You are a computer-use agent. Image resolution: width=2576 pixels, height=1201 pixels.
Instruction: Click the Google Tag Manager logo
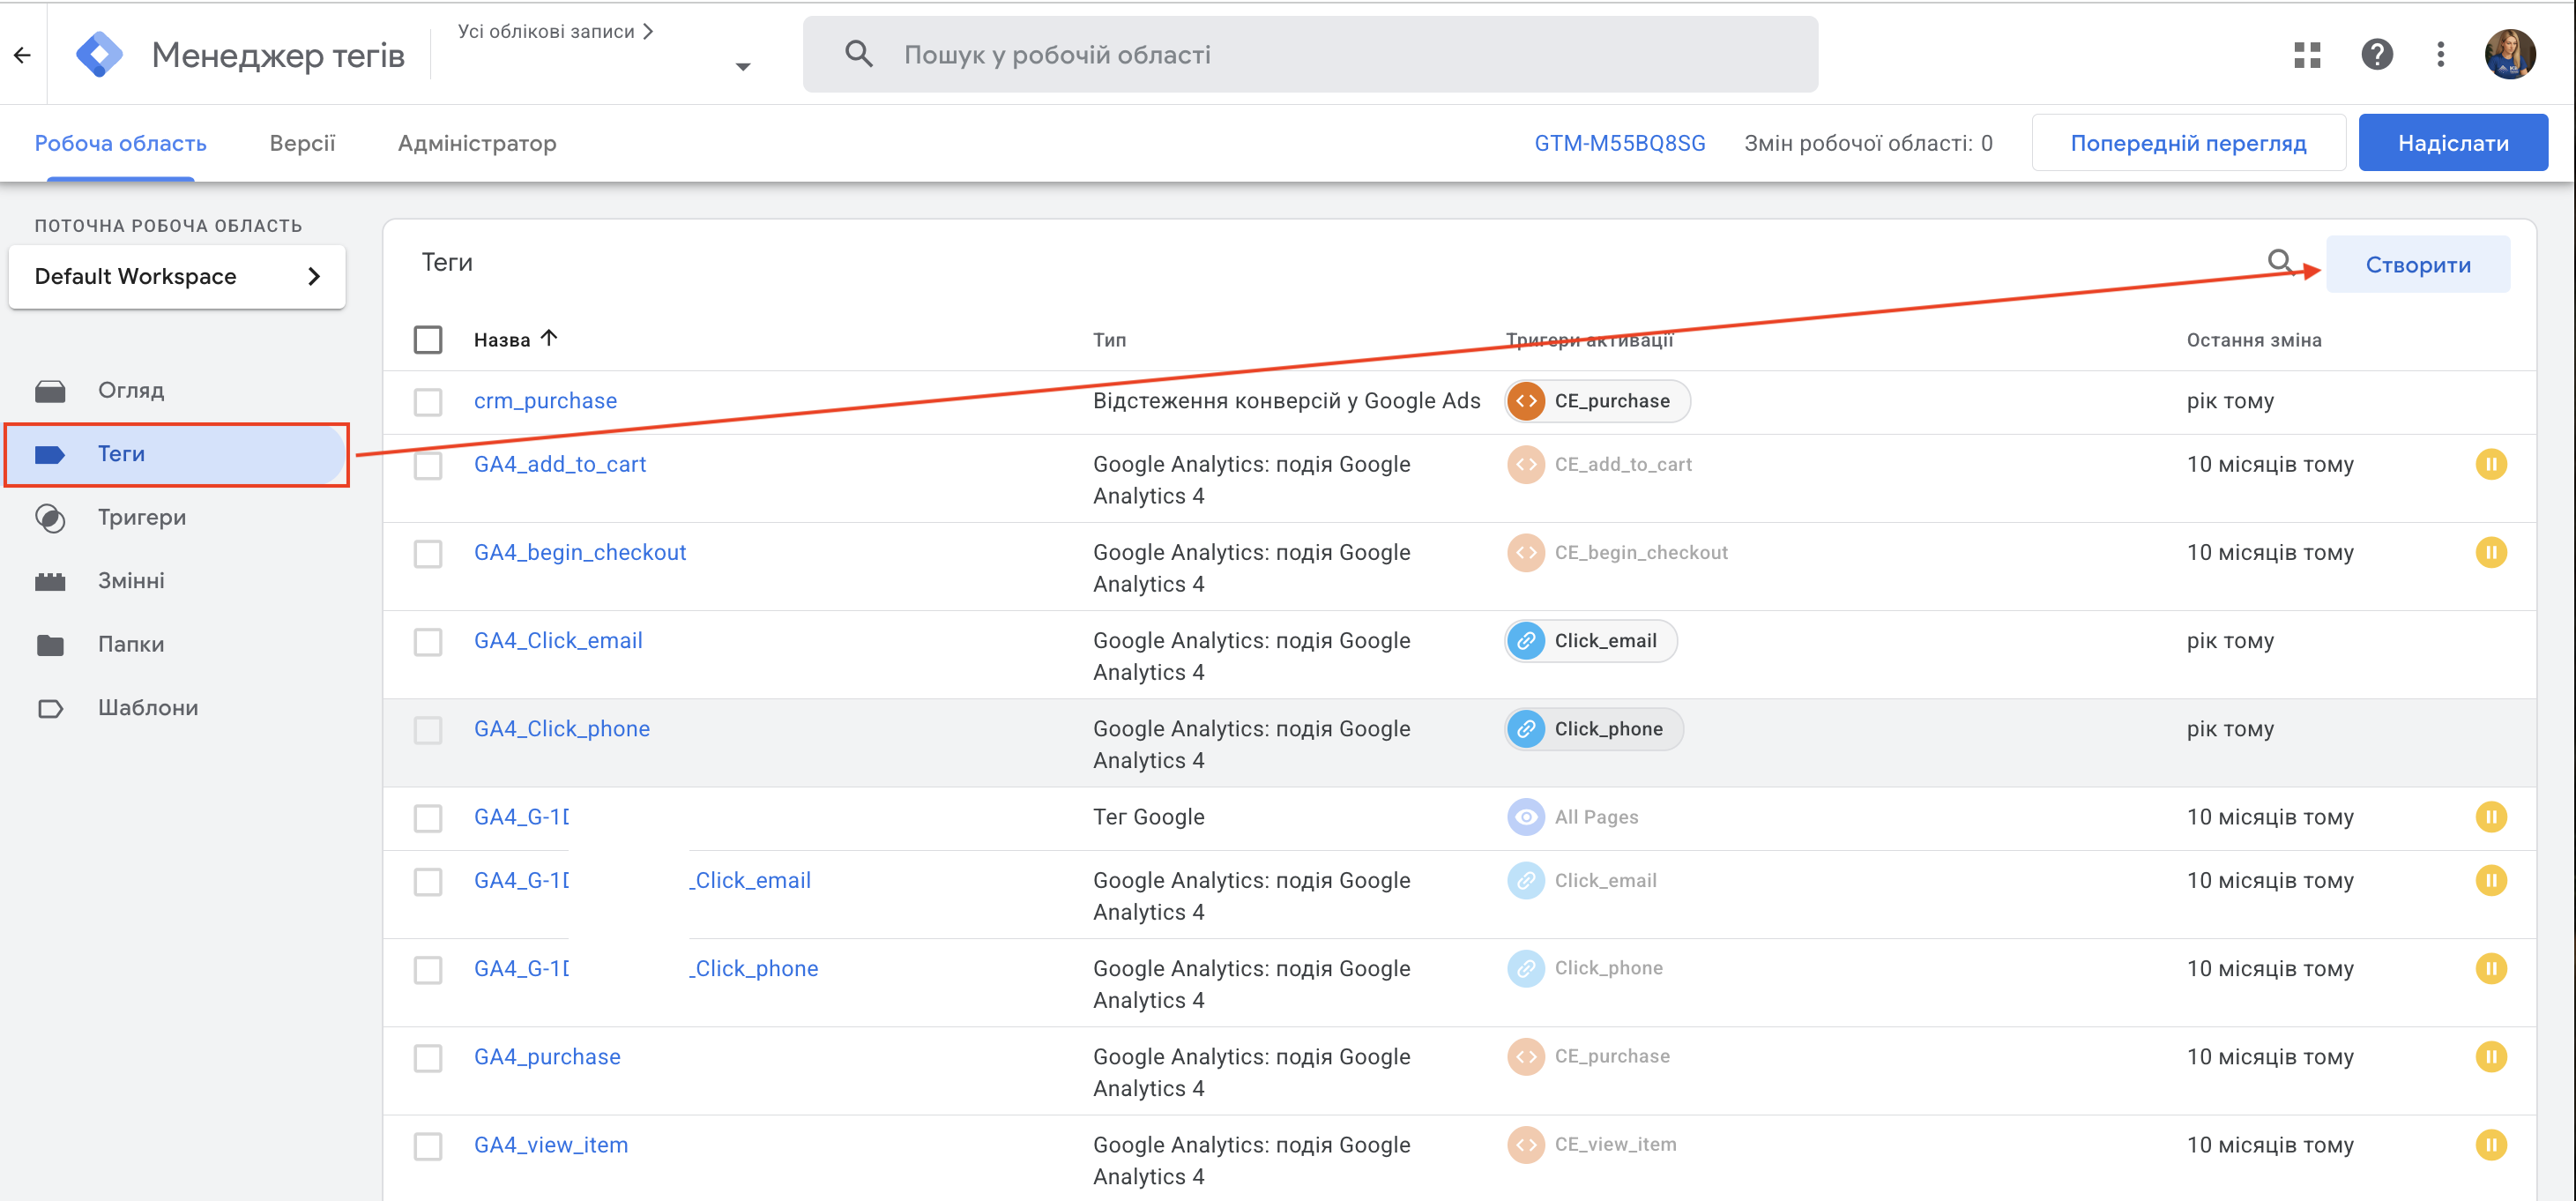99,55
